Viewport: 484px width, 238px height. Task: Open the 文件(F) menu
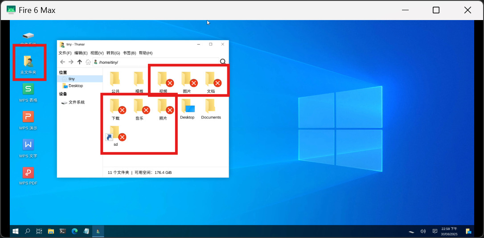pos(65,53)
